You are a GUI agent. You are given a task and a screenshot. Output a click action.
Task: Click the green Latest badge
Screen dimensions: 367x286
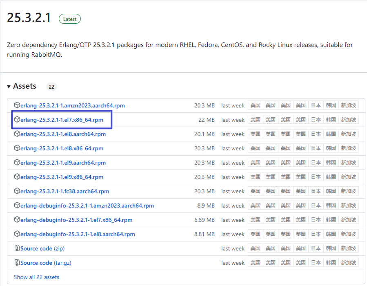pos(70,19)
